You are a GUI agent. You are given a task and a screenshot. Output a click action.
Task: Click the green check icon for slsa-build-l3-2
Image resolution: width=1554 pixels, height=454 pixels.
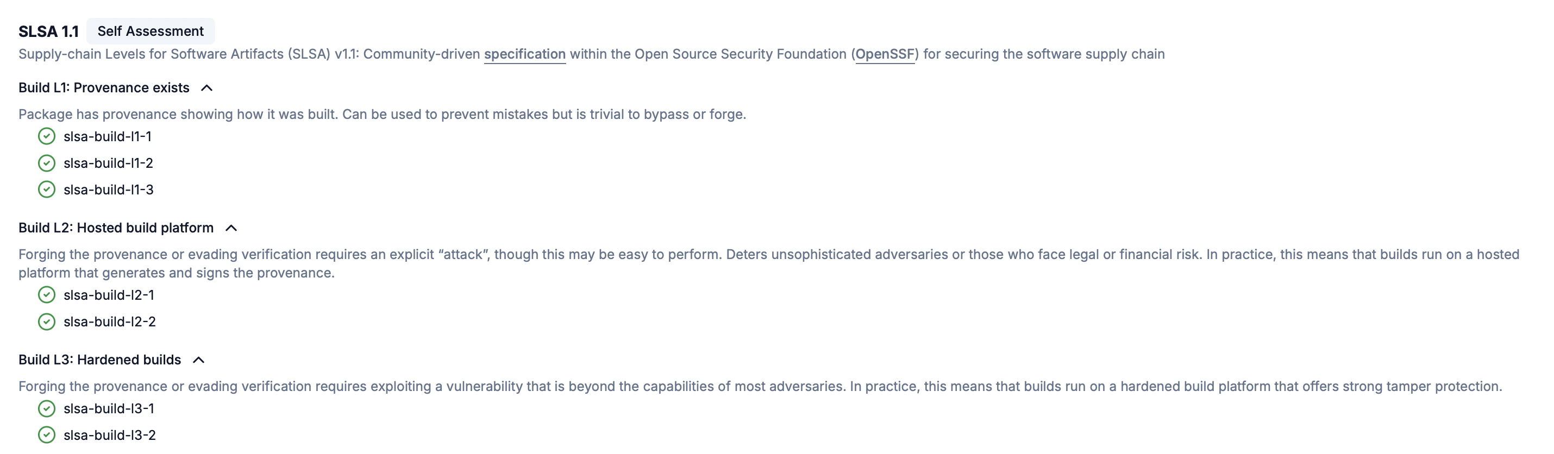(x=46, y=434)
